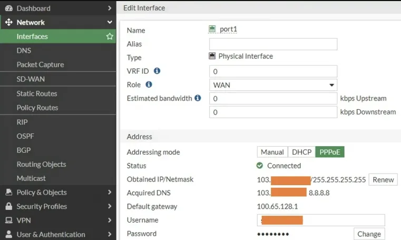Open the Static Routes page

pos(37,93)
